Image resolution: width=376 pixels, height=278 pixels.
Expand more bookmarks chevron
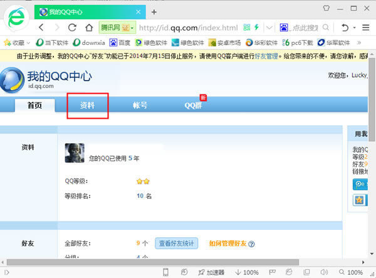pyautogui.click(x=359, y=42)
